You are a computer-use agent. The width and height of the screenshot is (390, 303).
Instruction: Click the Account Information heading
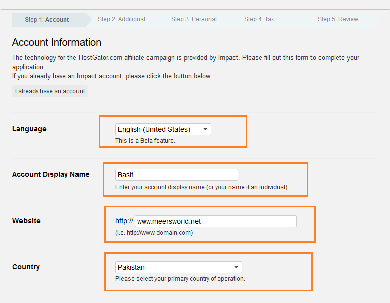(56, 42)
